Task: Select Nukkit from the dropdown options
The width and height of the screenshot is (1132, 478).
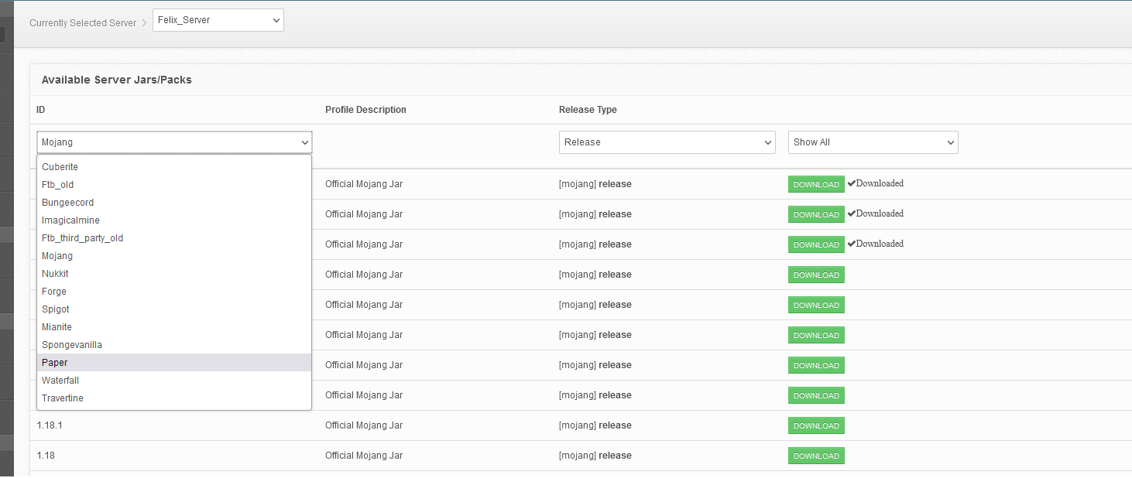Action: coord(55,274)
